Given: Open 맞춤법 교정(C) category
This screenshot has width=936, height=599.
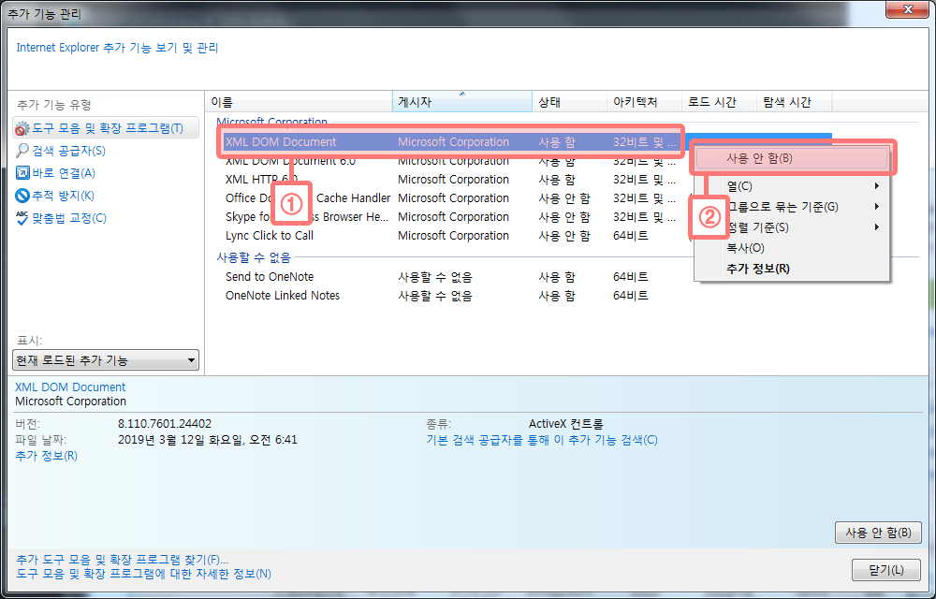Looking at the screenshot, I should tap(68, 218).
